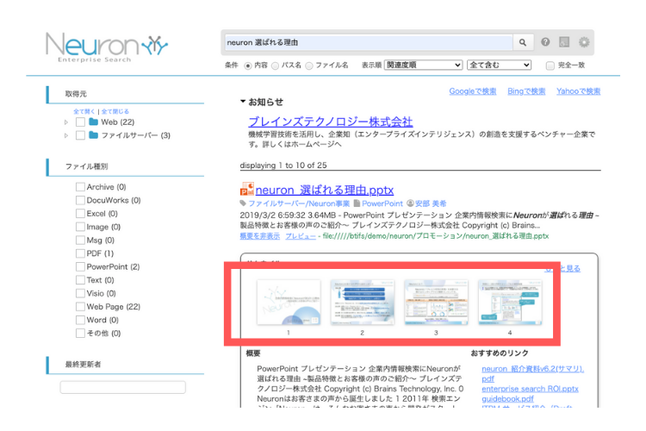
Task: Check the Web Page (22) file type
Action: tap(80, 307)
